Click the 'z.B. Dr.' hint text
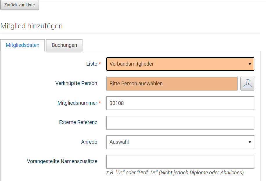Image resolution: width=266 pixels, height=181 pixels. point(175,173)
